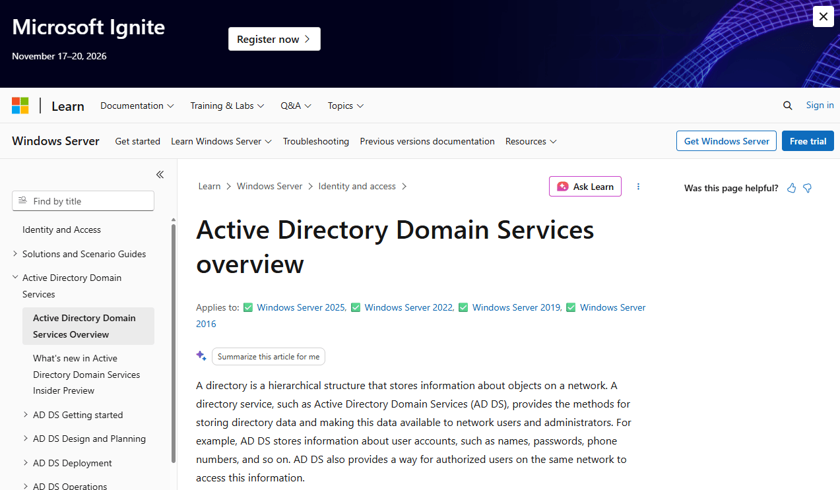Image resolution: width=840 pixels, height=490 pixels.
Task: Click the Microsoft logo icon
Action: pos(20,106)
